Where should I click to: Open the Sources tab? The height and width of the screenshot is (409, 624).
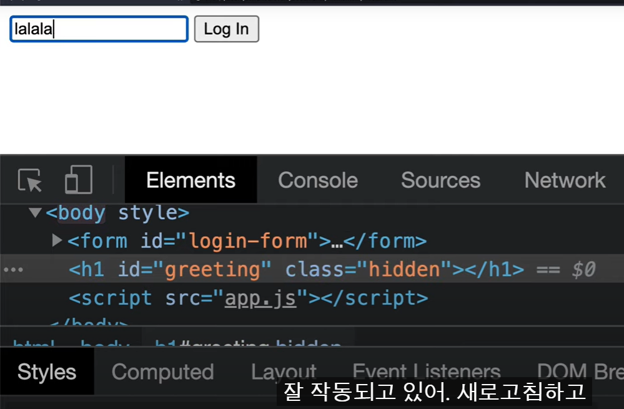coord(440,180)
